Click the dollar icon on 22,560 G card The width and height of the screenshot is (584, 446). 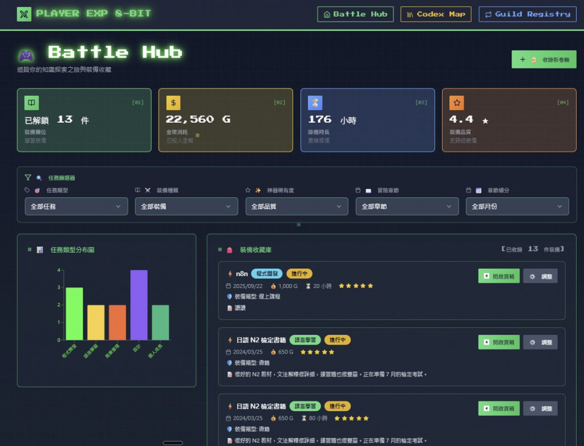tap(173, 103)
